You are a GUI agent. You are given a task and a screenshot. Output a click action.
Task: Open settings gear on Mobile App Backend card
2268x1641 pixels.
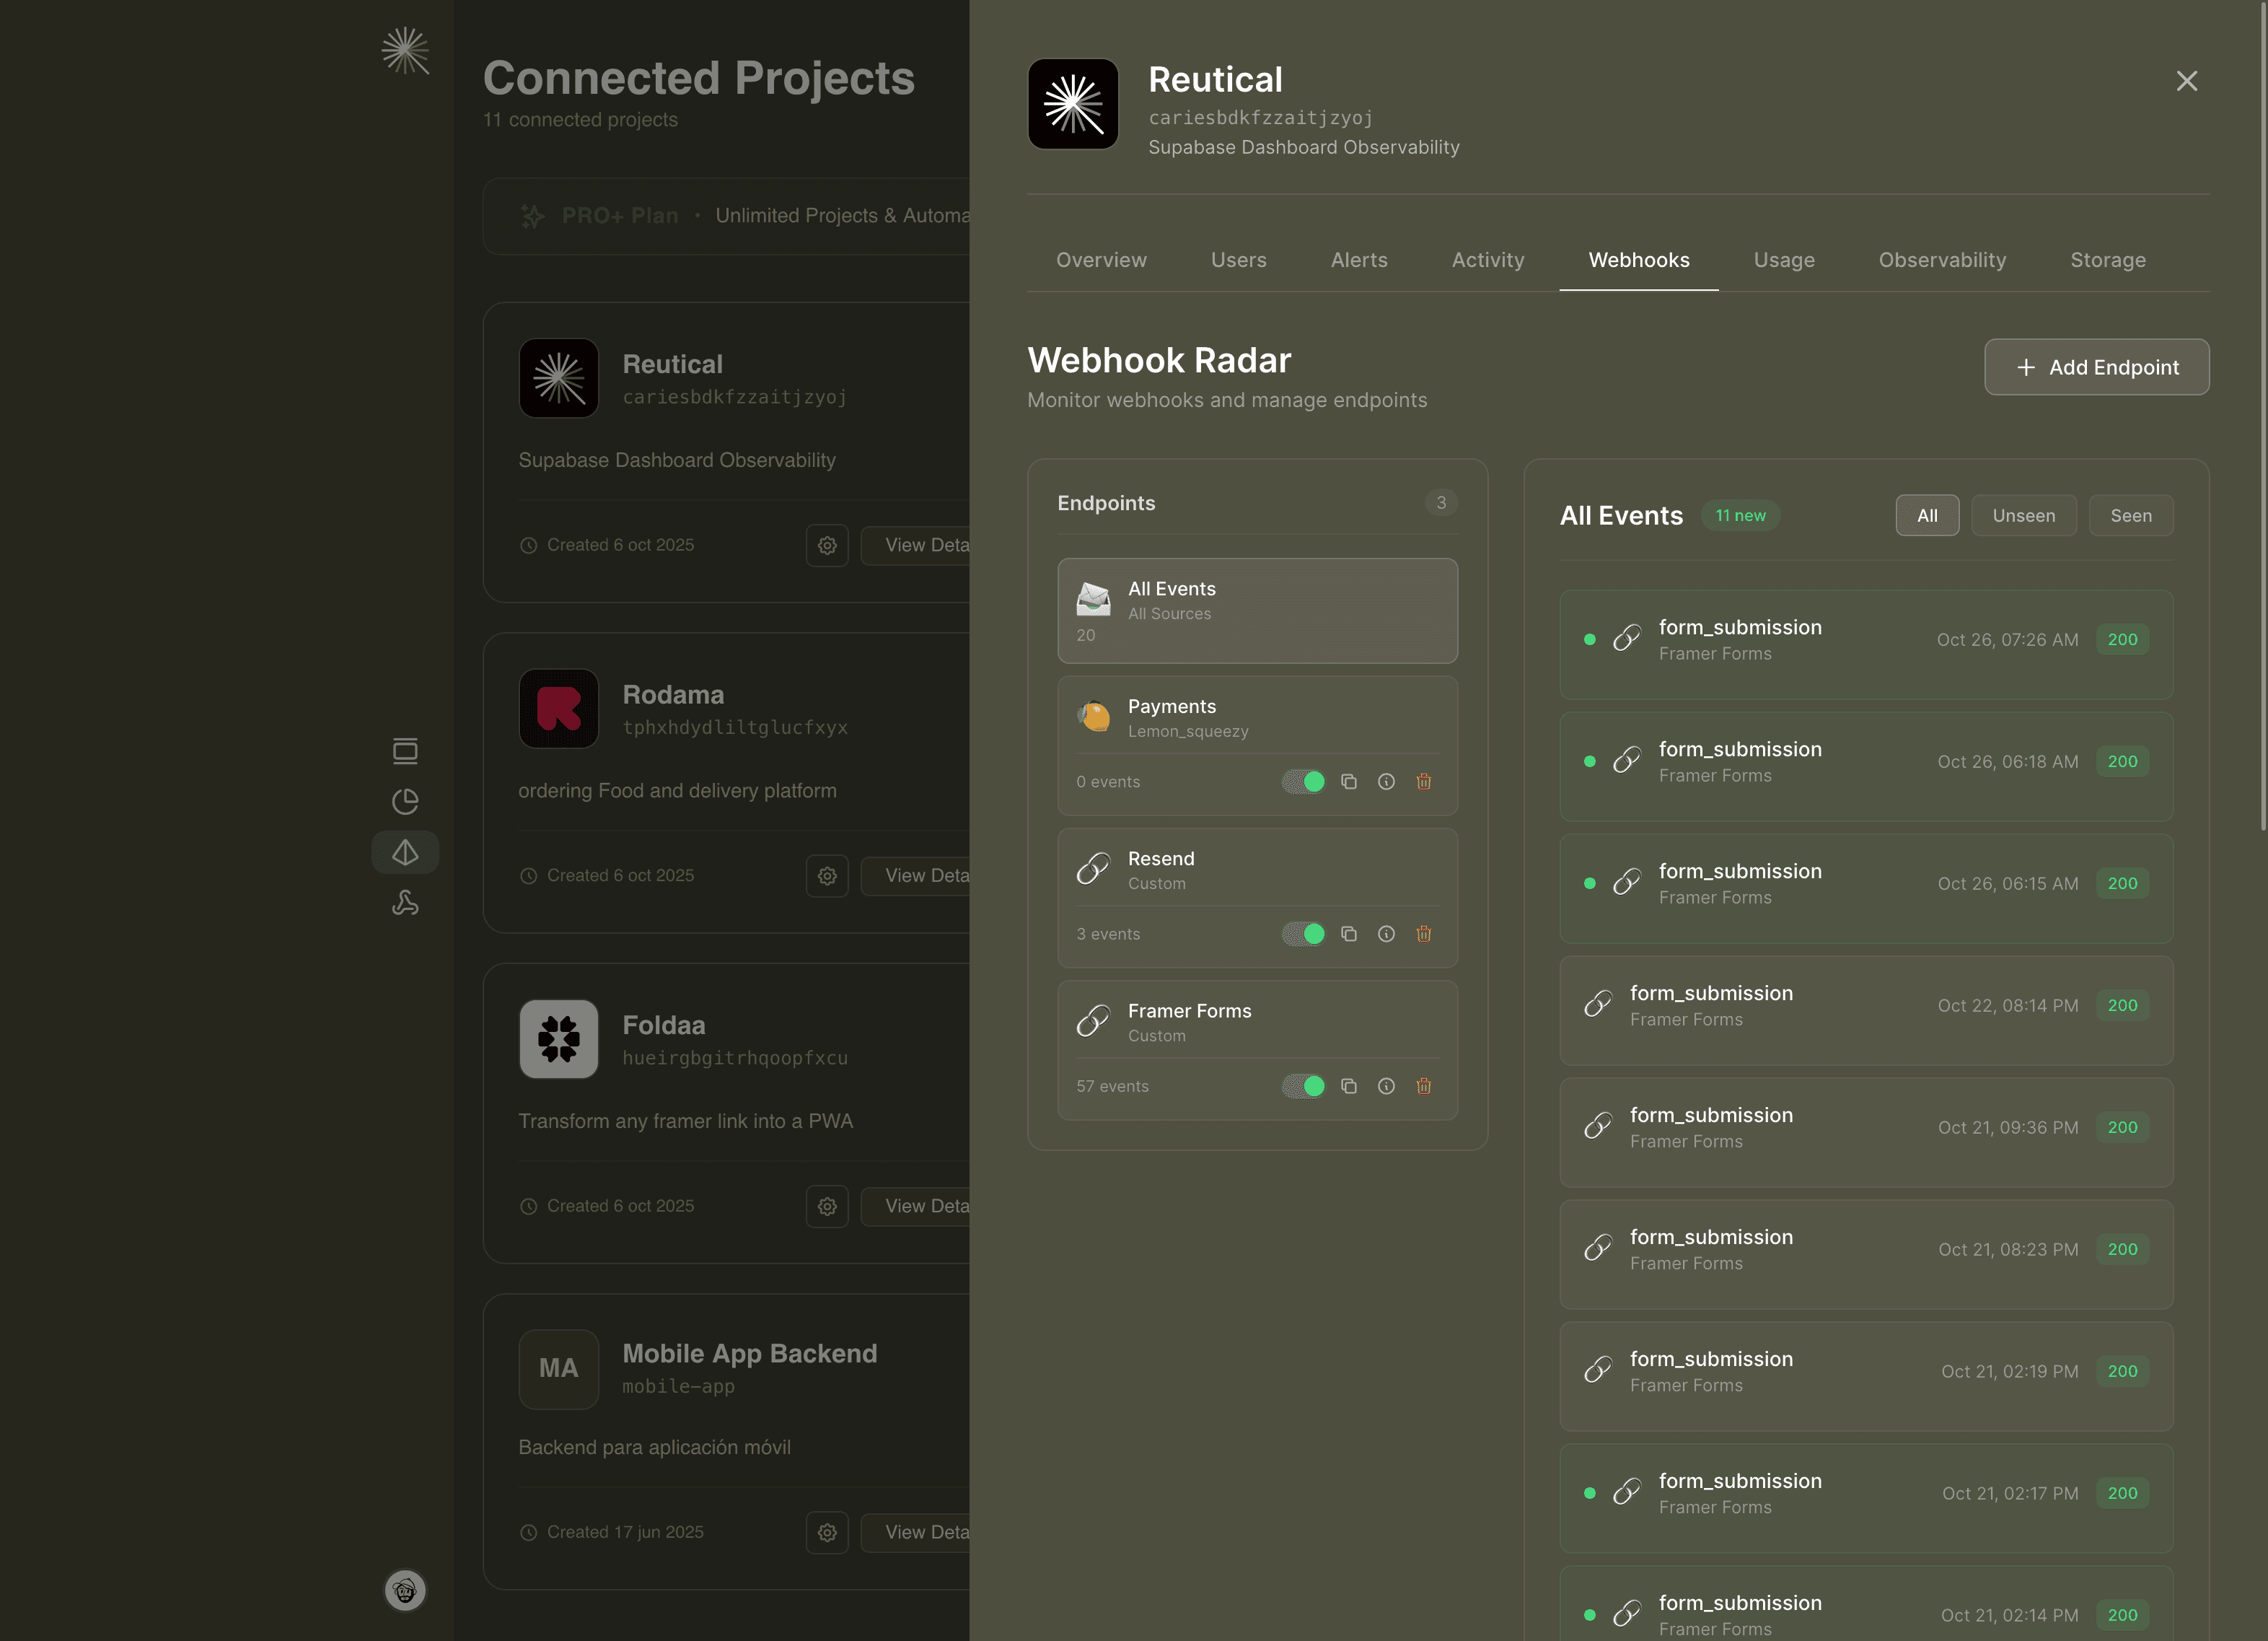tap(827, 1532)
